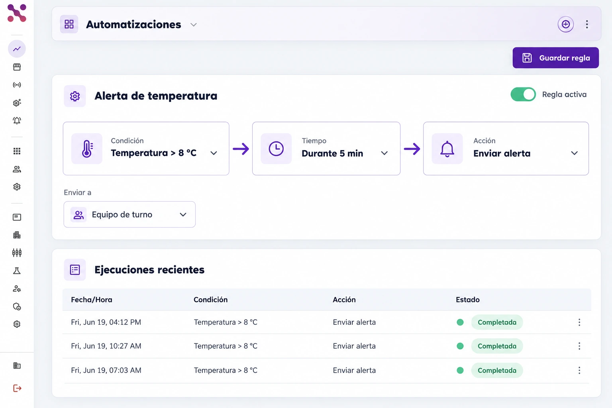Viewport: 612px width, 408px height.
Task: Click the Condición column header
Action: click(x=210, y=300)
